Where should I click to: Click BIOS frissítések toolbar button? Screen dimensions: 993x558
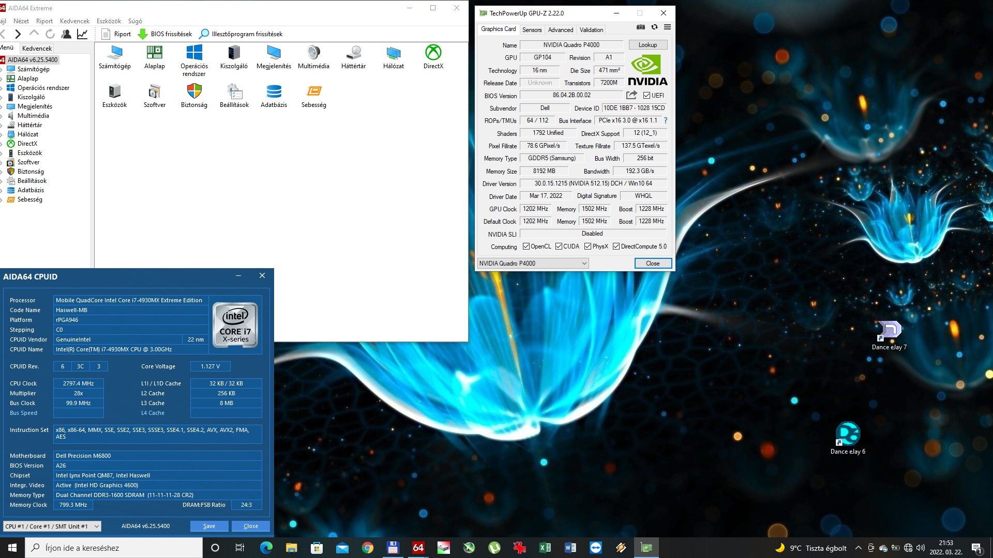tap(164, 34)
